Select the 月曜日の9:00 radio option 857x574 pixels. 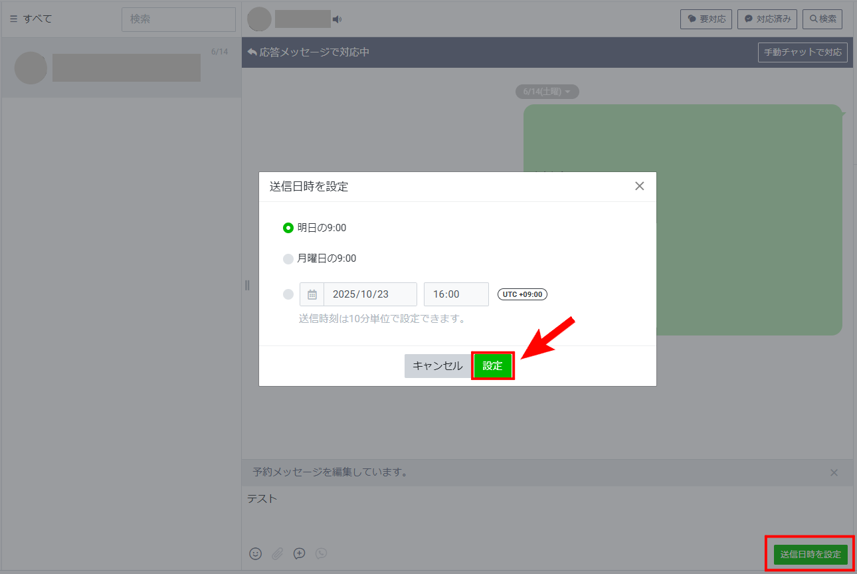click(x=288, y=258)
